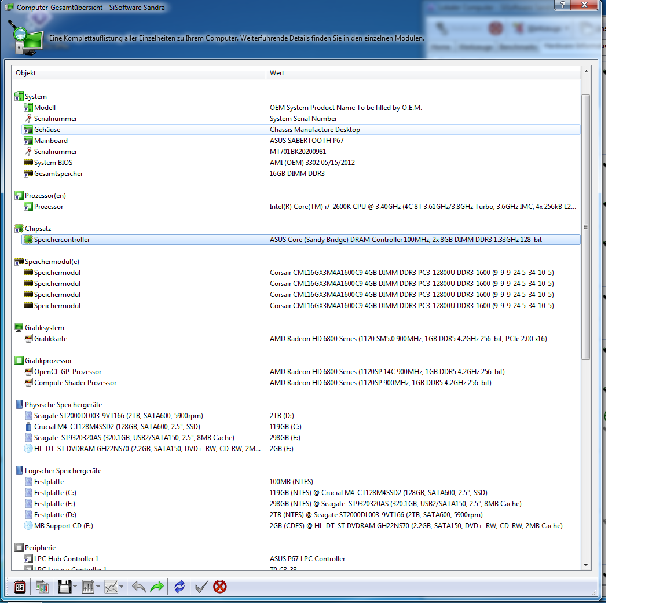Click the Intel Core i7-2600K processor value
This screenshot has width=667, height=604.
(x=423, y=207)
